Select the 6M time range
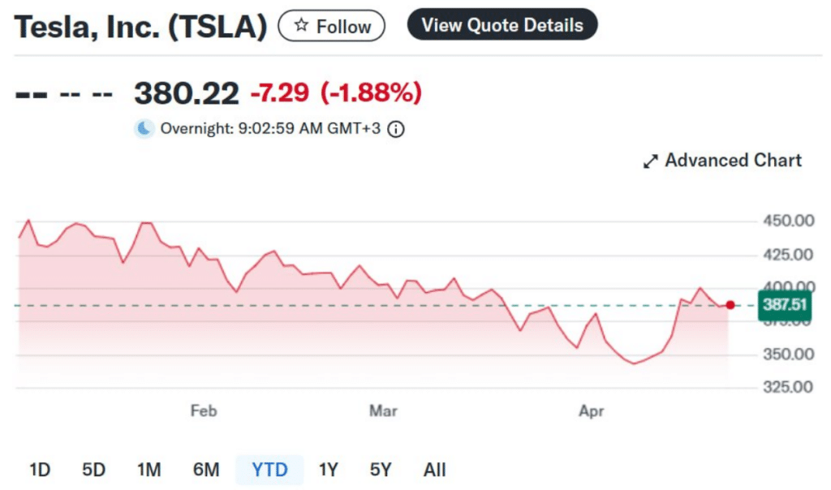This screenshot has height=490, width=831. [206, 469]
